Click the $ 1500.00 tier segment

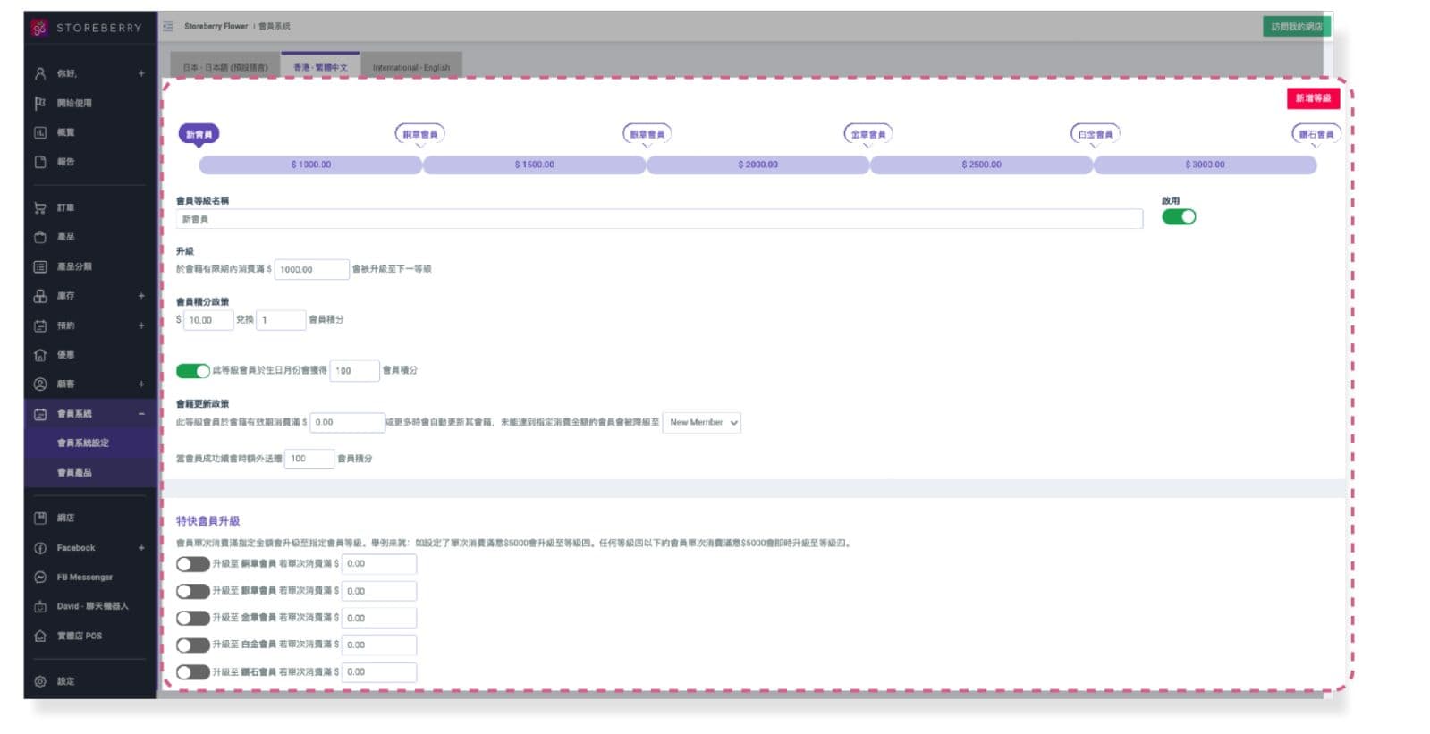[x=534, y=165]
